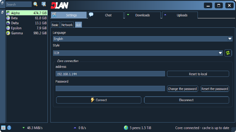Click Epsilon's 7.9 GiB size
Screen dimensions: 236x132
tap(42, 28)
